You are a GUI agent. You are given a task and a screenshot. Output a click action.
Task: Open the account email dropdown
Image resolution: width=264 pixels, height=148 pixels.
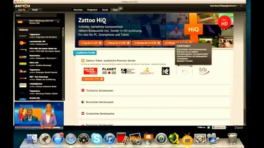coord(224,6)
